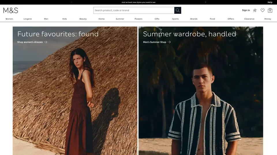Open Sparks star icon
The height and width of the screenshot is (155, 277).
[255, 10]
